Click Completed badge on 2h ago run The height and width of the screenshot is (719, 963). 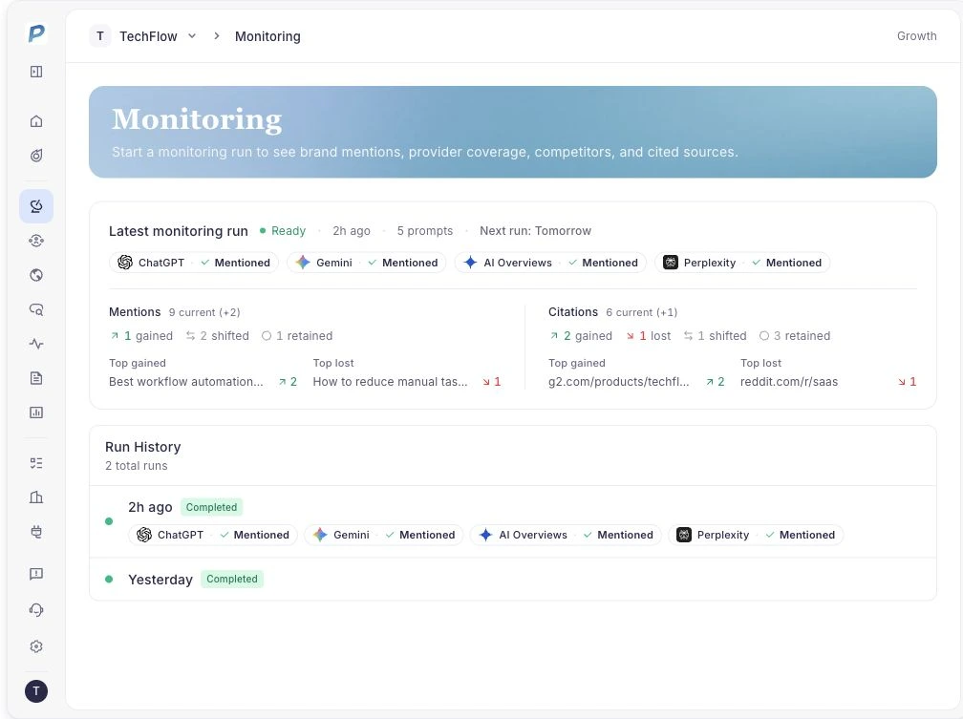(211, 507)
